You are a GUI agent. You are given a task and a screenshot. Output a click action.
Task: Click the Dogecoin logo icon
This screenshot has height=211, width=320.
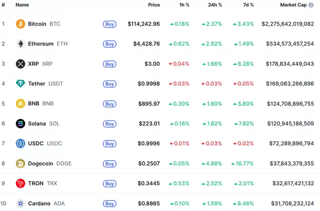click(20, 163)
